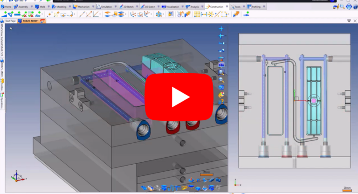Image resolution: width=358 pixels, height=194 pixels.
Task: Click the blue triangle parameter icon
Action: [x=4, y=14]
